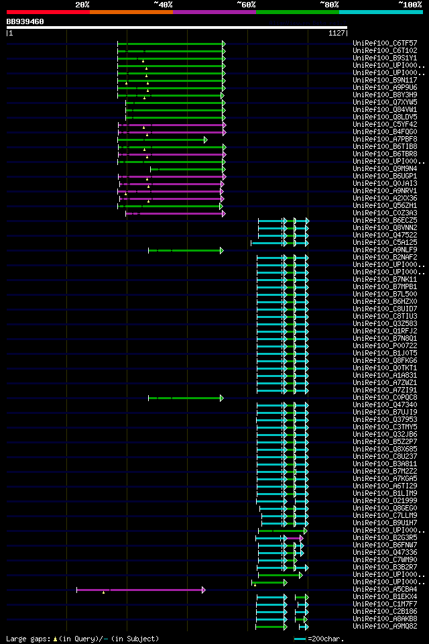Pick the UniRef100_Q3Z583 label
Screen dimensions: 429x644
click(385, 324)
